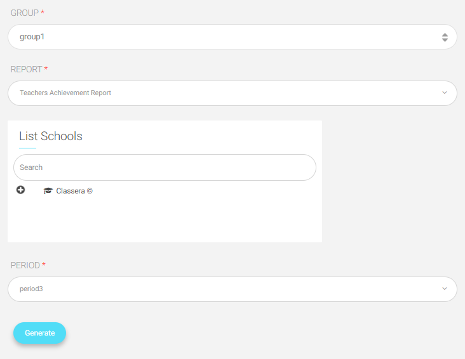Open the period3 dropdown

[x=232, y=289]
